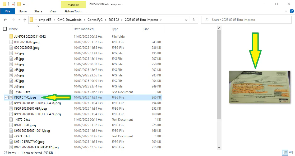Image resolution: width=295 pixels, height=156 pixels.
Task: Click the 2025 02 breadcrumb
Action: coord(114,20)
